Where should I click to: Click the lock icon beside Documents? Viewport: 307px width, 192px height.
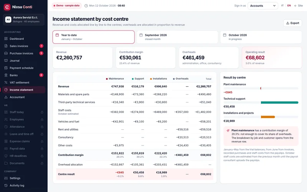pyautogui.click(x=42, y=163)
